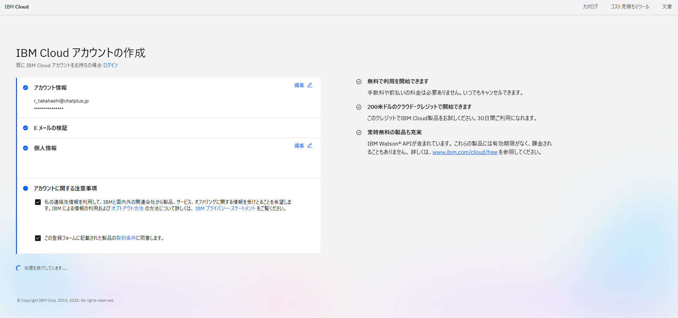This screenshot has height=318, width=678.
Task: Click the check icon beside 200米ドルのクラウド・クレジット
Action: point(359,107)
